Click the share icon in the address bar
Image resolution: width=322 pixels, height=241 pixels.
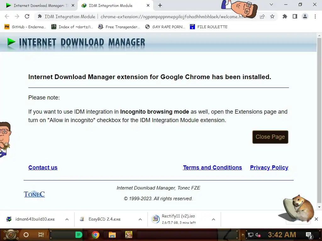(x=262, y=16)
